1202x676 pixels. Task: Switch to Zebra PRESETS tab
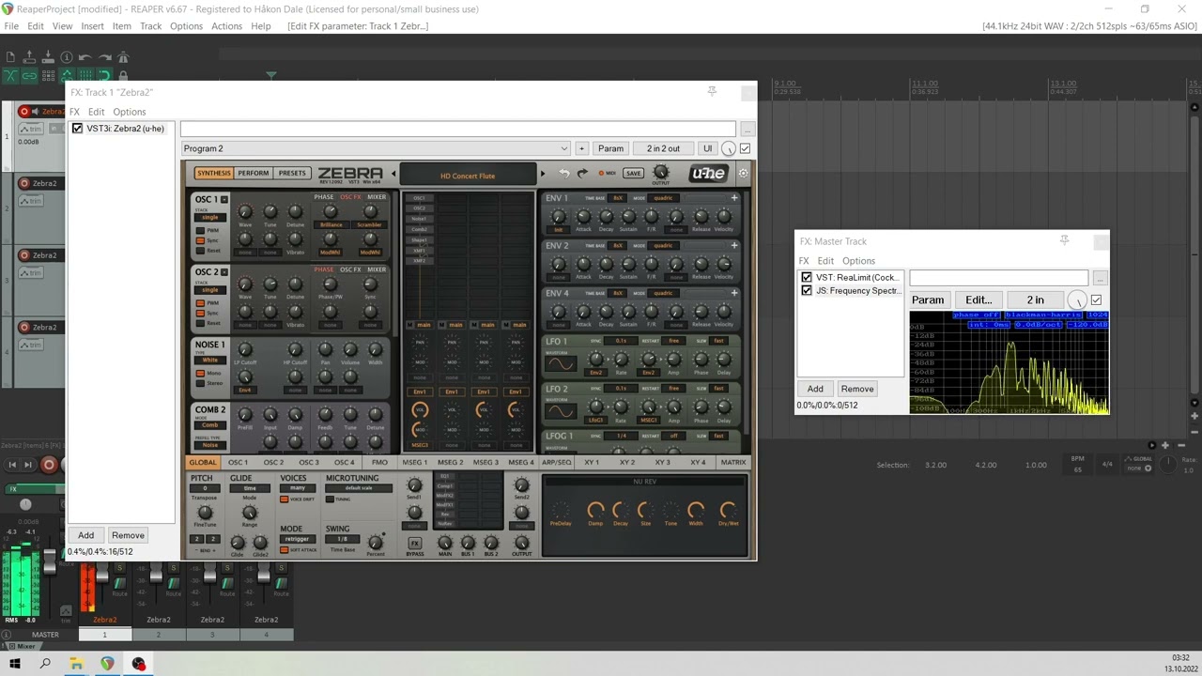pyautogui.click(x=292, y=173)
